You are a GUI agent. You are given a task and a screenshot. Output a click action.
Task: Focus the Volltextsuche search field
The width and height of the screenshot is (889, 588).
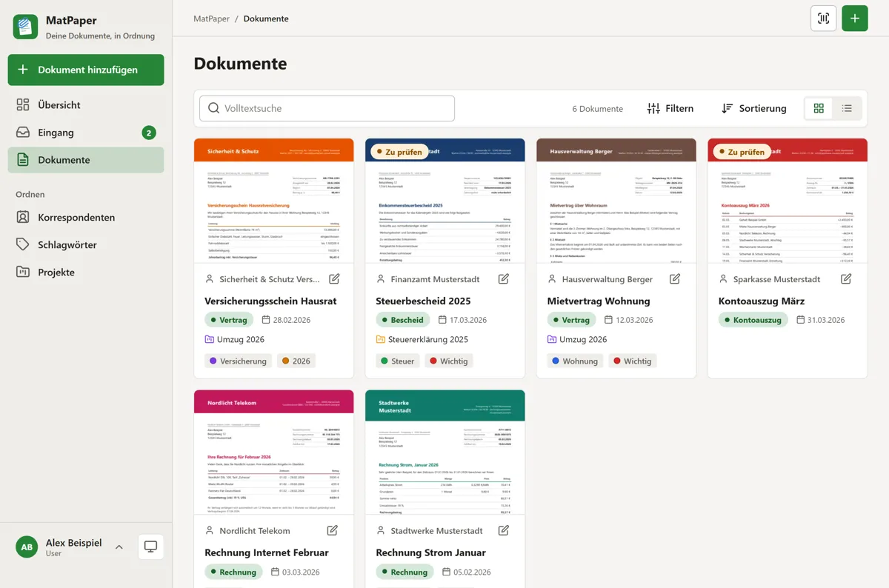click(327, 108)
